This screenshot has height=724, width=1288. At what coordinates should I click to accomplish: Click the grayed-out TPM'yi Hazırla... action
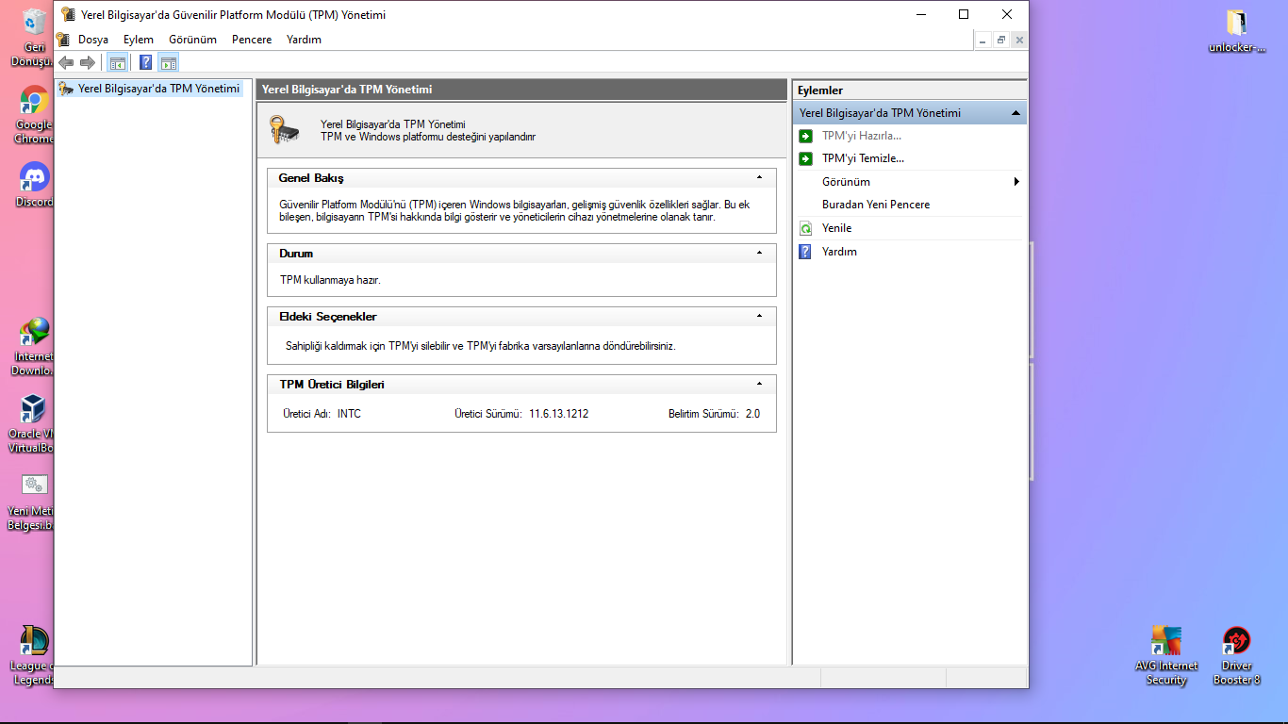click(x=862, y=136)
